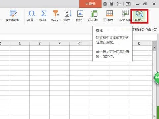Click the Σ 求和 sum icon
The image size is (159, 119).
click(44, 13)
